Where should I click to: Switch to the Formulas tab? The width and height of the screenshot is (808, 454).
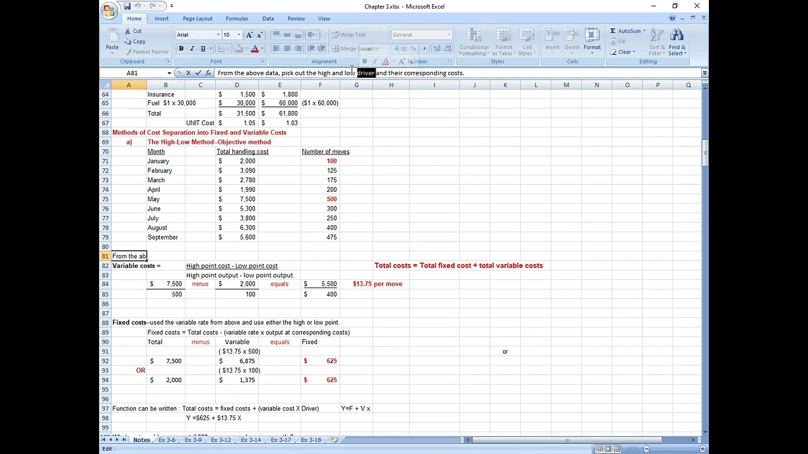tap(237, 18)
